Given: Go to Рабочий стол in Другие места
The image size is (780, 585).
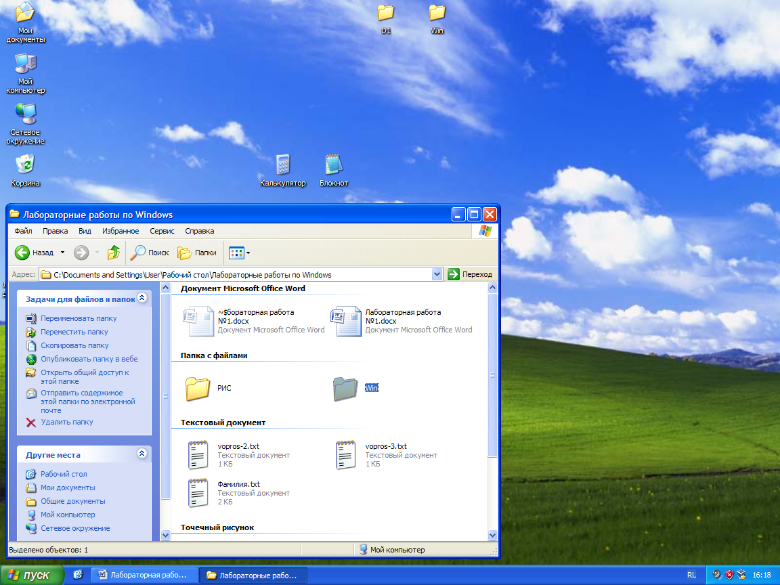Looking at the screenshot, I should (64, 474).
